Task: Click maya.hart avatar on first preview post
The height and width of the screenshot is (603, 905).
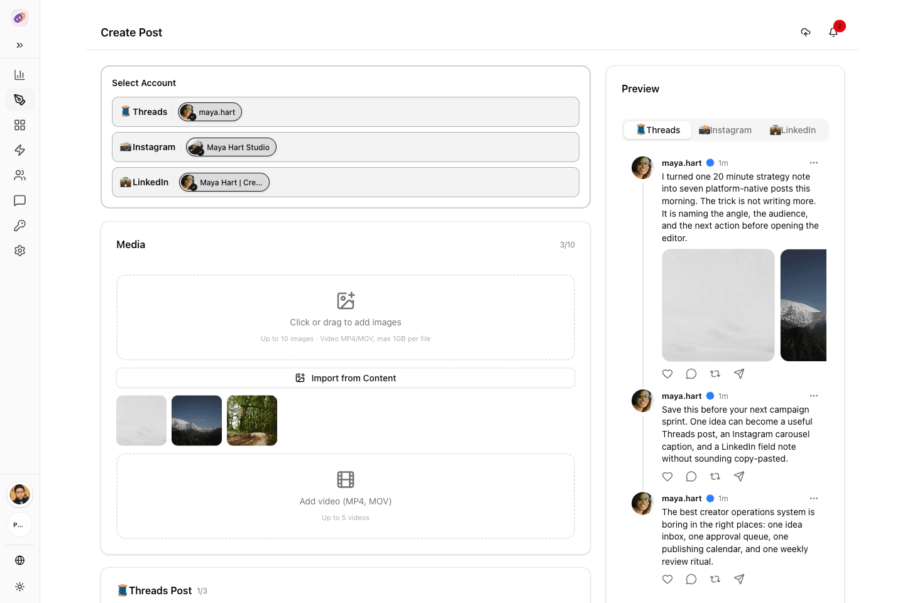Action: click(x=643, y=168)
